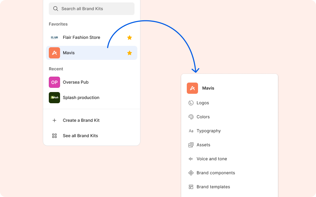Open the Flair Fashion Store logo thumbnail
The image size is (316, 197).
pos(54,37)
